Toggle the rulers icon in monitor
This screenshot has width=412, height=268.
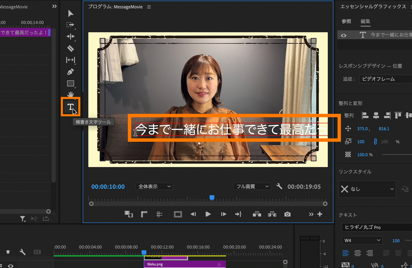[x=144, y=214]
